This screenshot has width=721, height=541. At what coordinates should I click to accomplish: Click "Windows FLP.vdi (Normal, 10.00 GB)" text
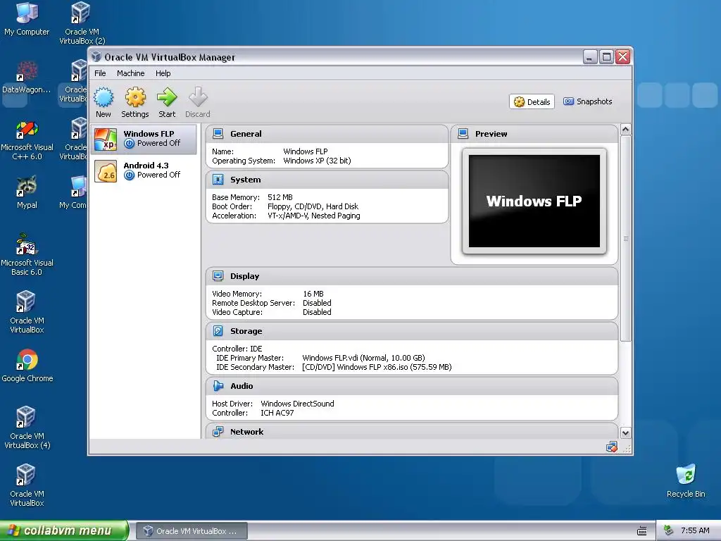(x=363, y=358)
